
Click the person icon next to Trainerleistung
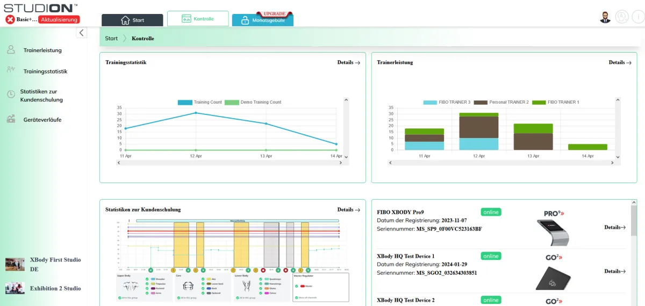11,50
